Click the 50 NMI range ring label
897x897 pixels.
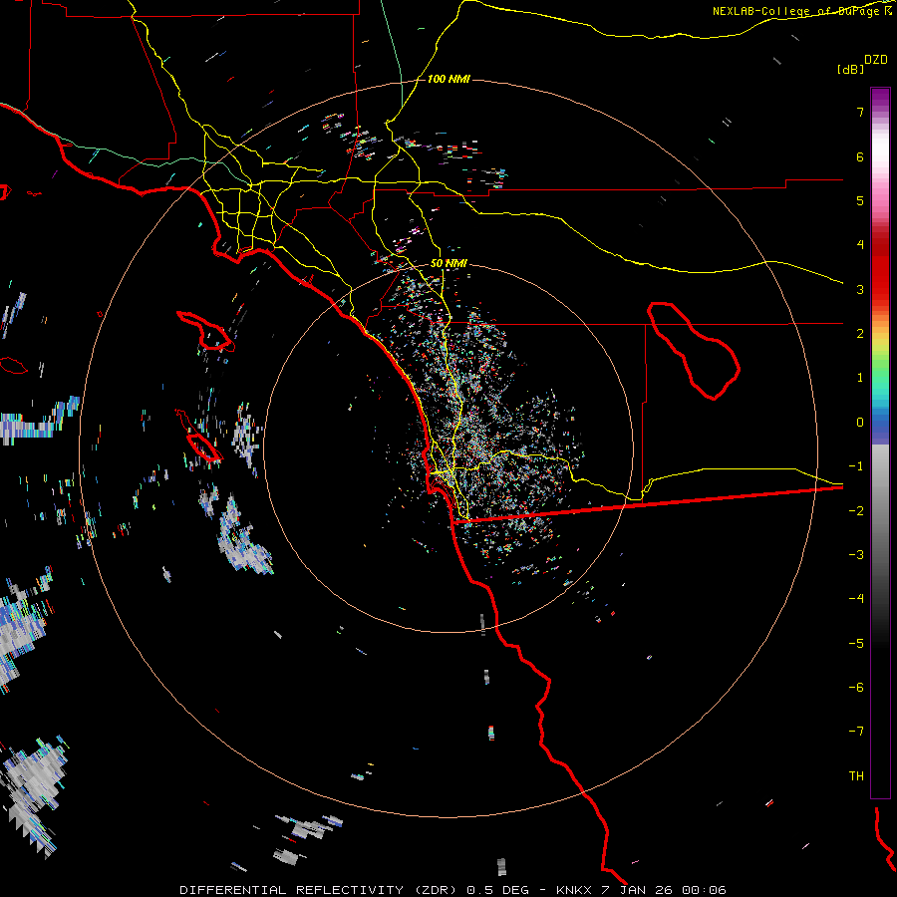click(x=448, y=264)
